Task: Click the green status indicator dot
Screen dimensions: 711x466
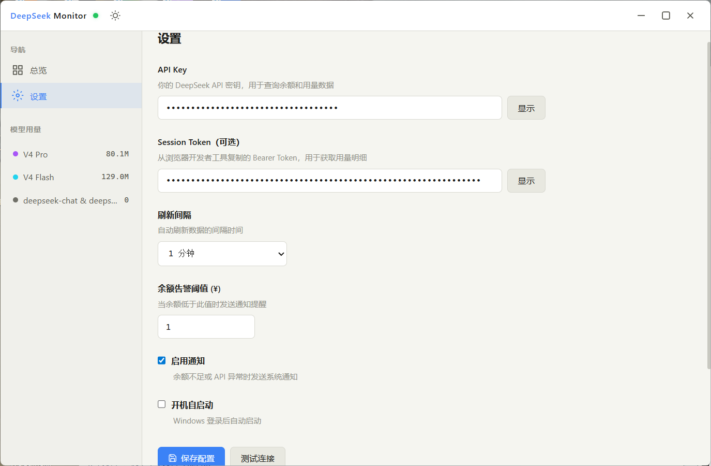Action: [x=96, y=16]
